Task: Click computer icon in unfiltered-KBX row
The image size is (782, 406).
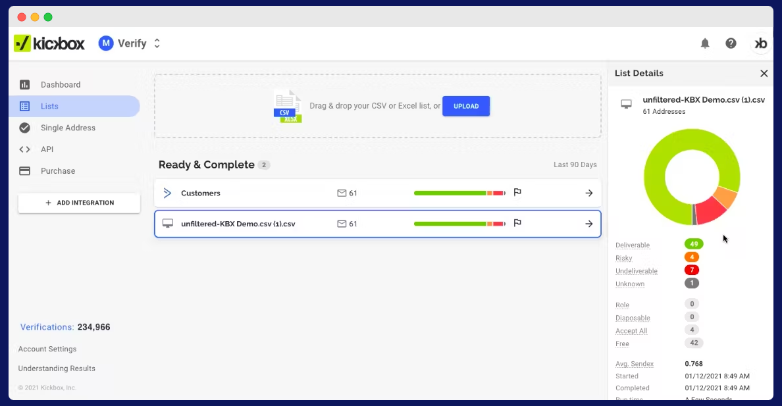Action: tap(168, 224)
